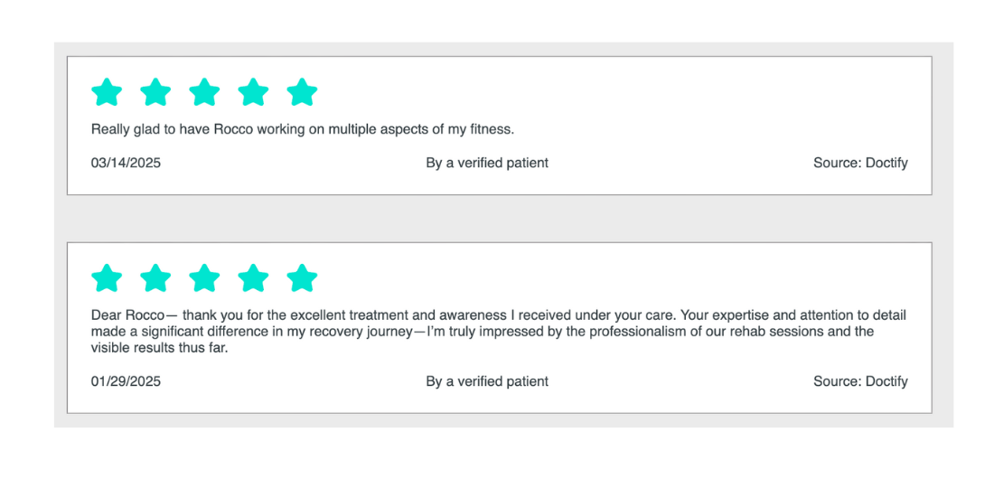Click the gray gap between the review cards
994x497 pixels.
click(499, 218)
